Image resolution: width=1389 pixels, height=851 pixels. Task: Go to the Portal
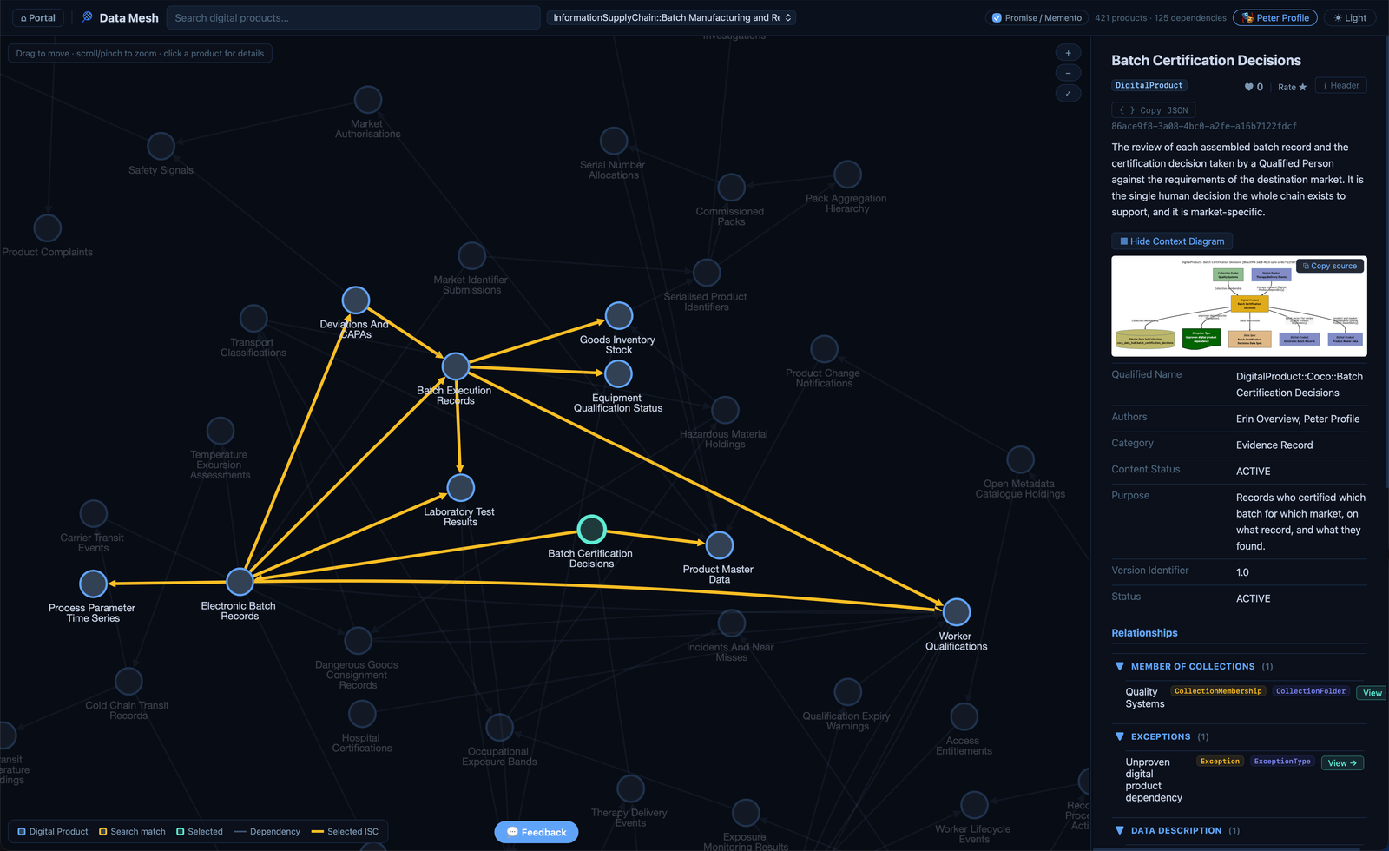(x=38, y=17)
